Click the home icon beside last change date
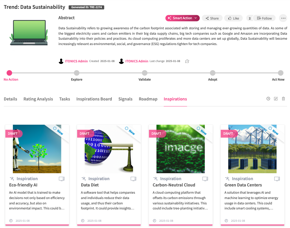 [187, 61]
